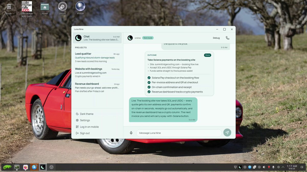Open the terminal from the taskbar
Viewport: 307px width, 172px height.
17,167
